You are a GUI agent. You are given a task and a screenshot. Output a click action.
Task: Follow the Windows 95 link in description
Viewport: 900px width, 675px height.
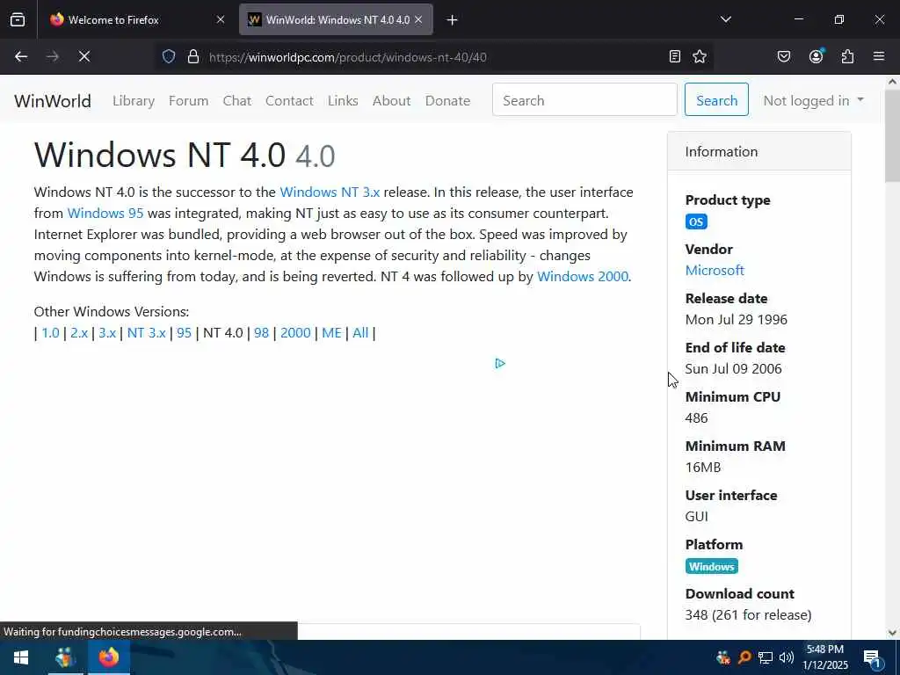(x=105, y=214)
